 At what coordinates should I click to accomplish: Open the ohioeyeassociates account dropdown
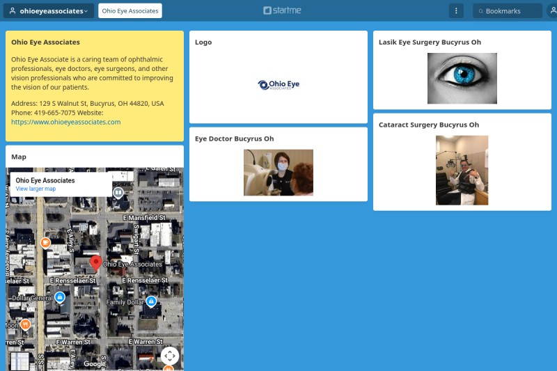point(49,10)
